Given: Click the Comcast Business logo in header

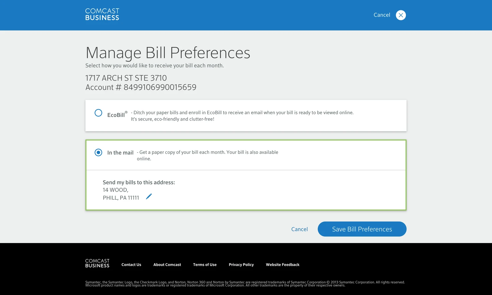Looking at the screenshot, I should tap(102, 14).
